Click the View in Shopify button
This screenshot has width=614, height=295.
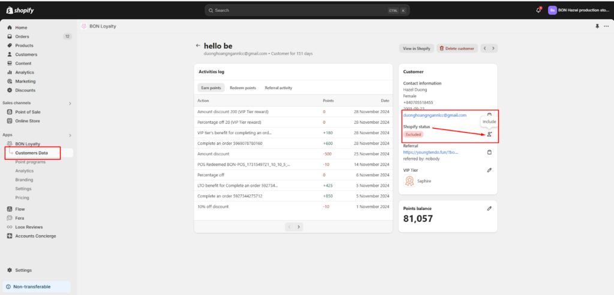(417, 48)
